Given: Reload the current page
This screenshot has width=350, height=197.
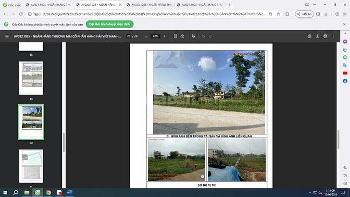Looking at the screenshot, I should [21, 14].
